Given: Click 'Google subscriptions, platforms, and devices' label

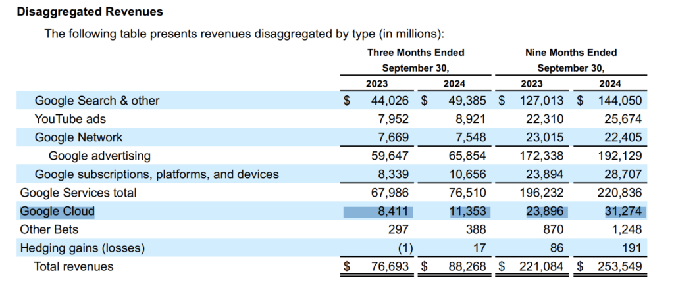Looking at the screenshot, I should [x=157, y=174].
